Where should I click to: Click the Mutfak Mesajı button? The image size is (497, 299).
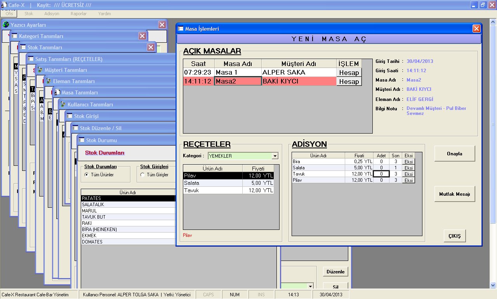click(454, 194)
